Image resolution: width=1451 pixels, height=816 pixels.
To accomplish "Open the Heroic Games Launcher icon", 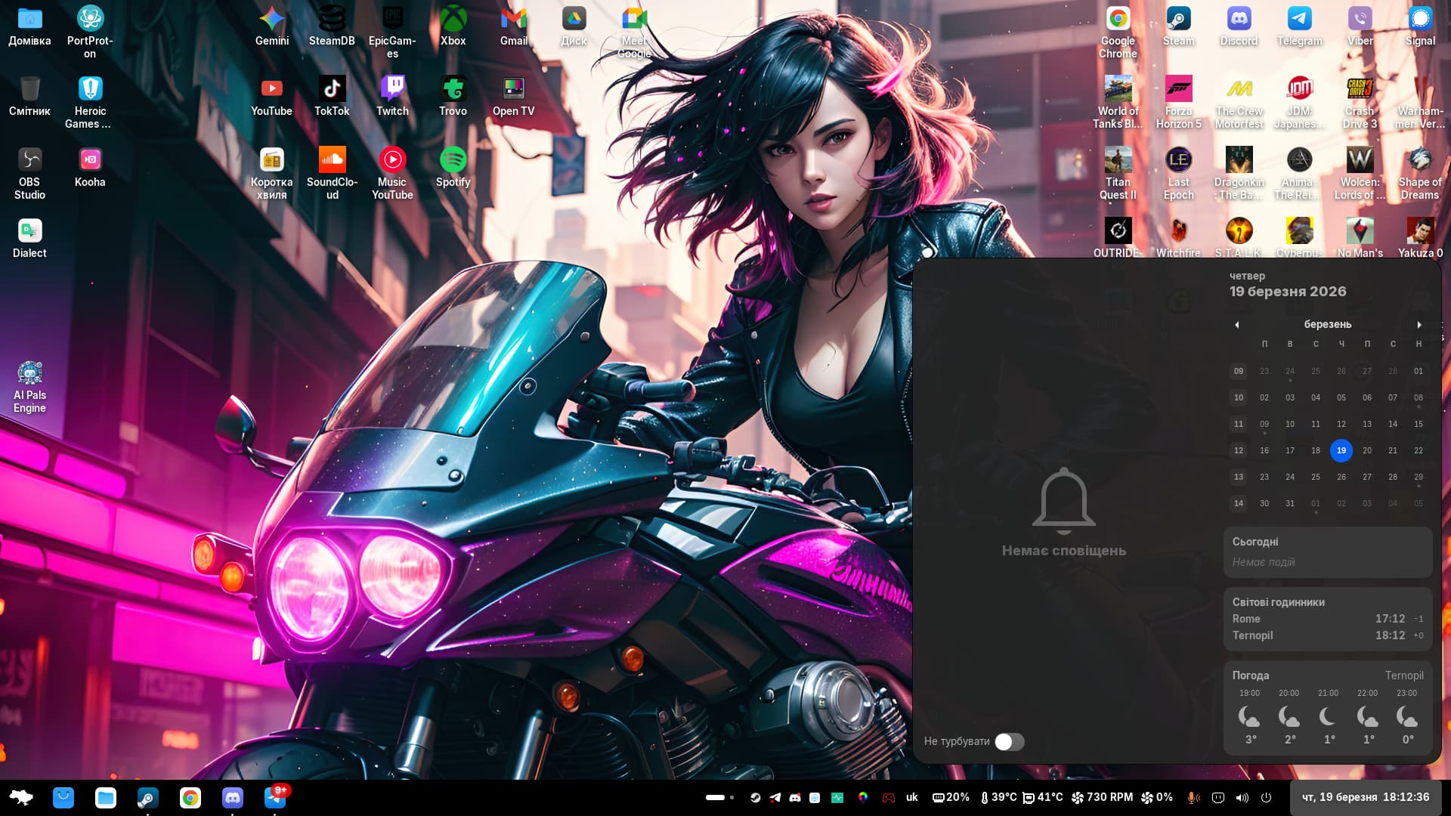I will tap(90, 89).
